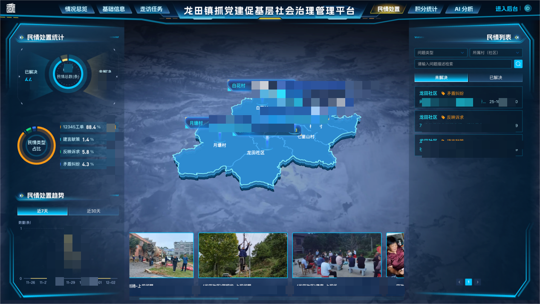Click the arrow icon beside 民情处置统计 title
The height and width of the screenshot is (304, 540).
[x=21, y=38]
